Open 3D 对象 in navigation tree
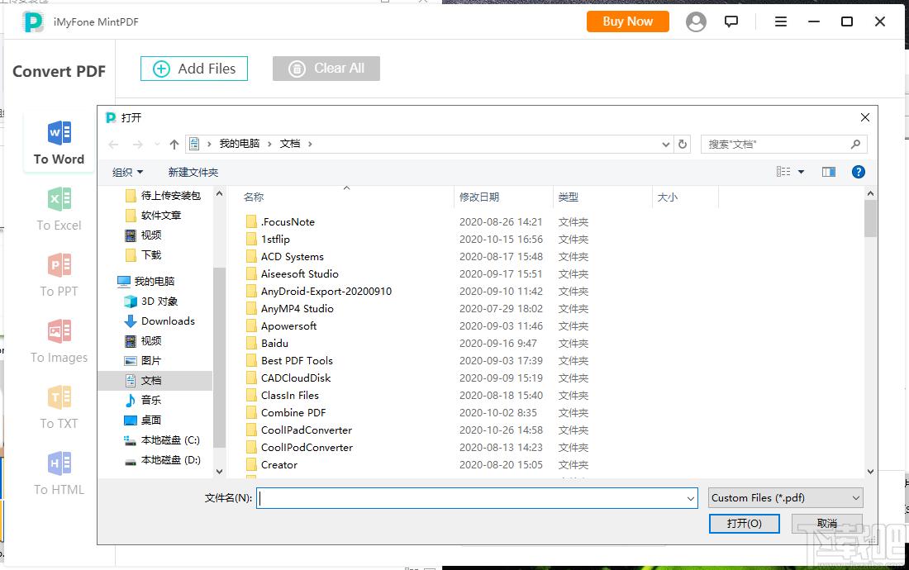This screenshot has height=570, width=909. coord(151,302)
